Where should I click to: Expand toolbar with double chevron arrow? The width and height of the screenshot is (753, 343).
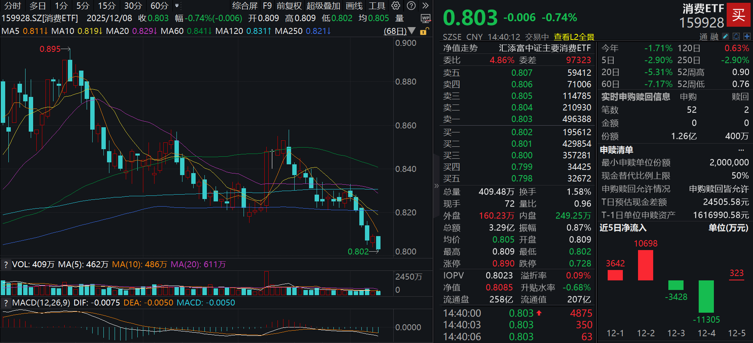pyautogui.click(x=426, y=6)
